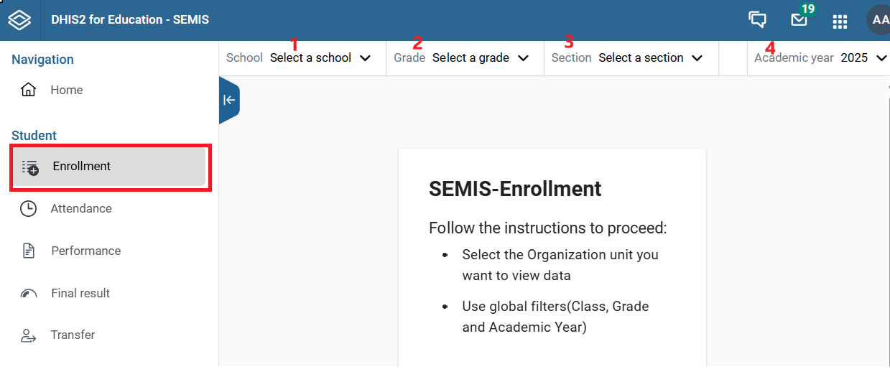Click the Attendance clock icon
The width and height of the screenshot is (890, 372).
coord(28,208)
